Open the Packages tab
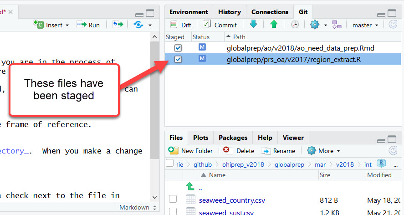Screen dimensions: 404x215 click(233, 138)
